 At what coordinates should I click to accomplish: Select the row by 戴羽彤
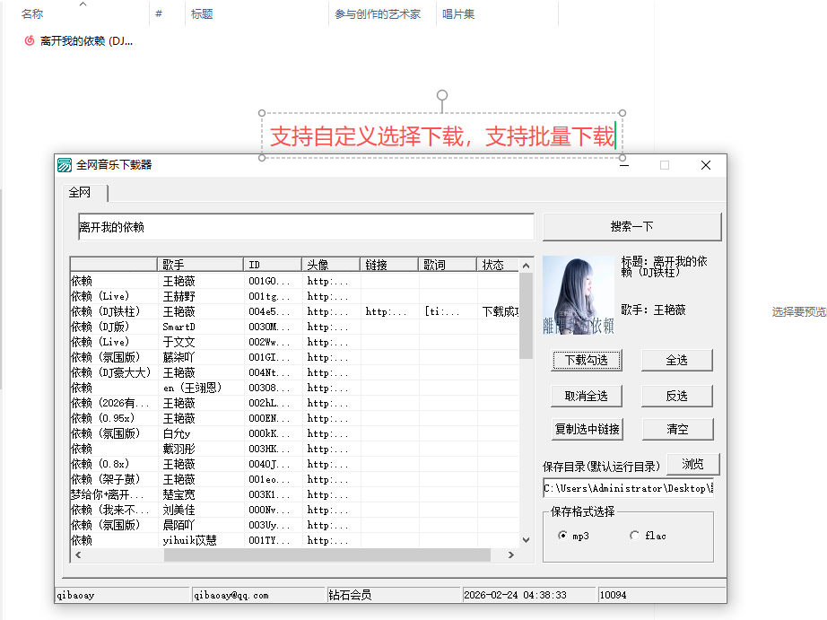295,449
